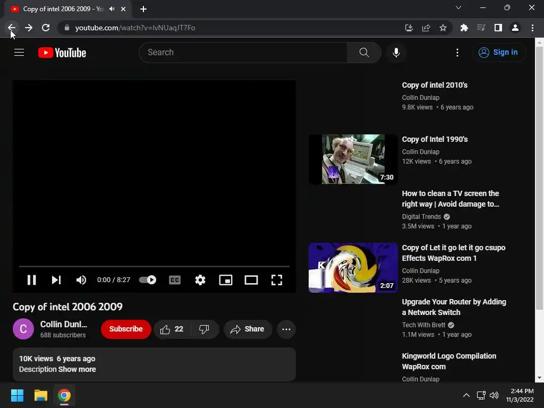The height and width of the screenshot is (408, 544).
Task: Search with your voice microphone
Action: pyautogui.click(x=396, y=53)
